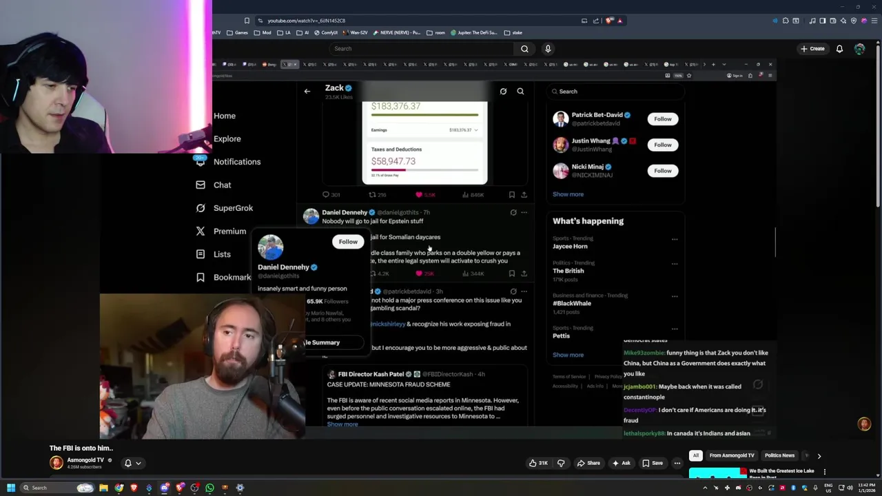882x496 pixels.
Task: Open the Windows Start menu
Action: pos(11,488)
